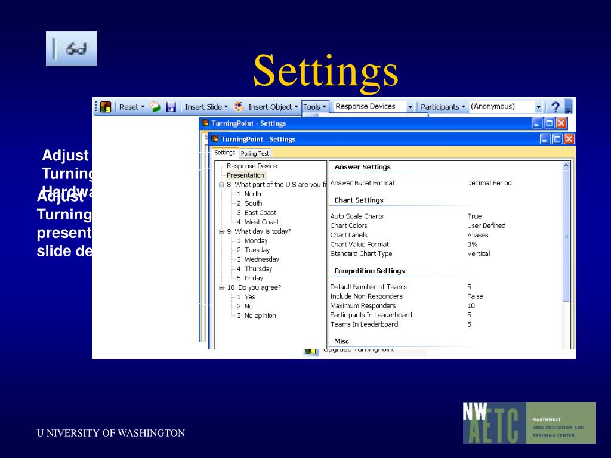Screen dimensions: 611x458
Task: Select the West Coast answer
Action: (258, 222)
